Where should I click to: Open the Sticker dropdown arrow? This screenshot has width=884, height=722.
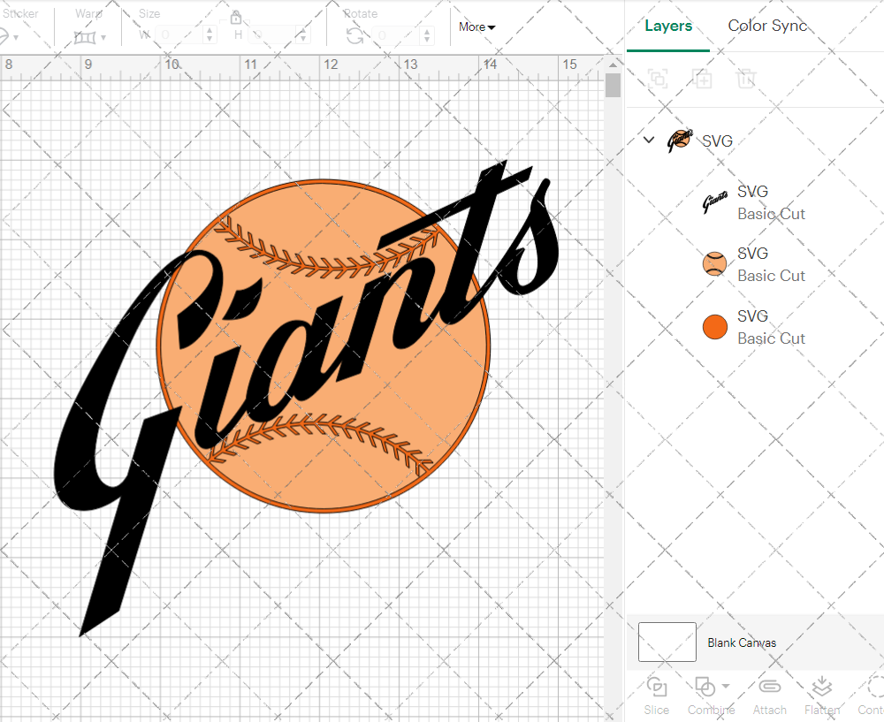[x=16, y=38]
